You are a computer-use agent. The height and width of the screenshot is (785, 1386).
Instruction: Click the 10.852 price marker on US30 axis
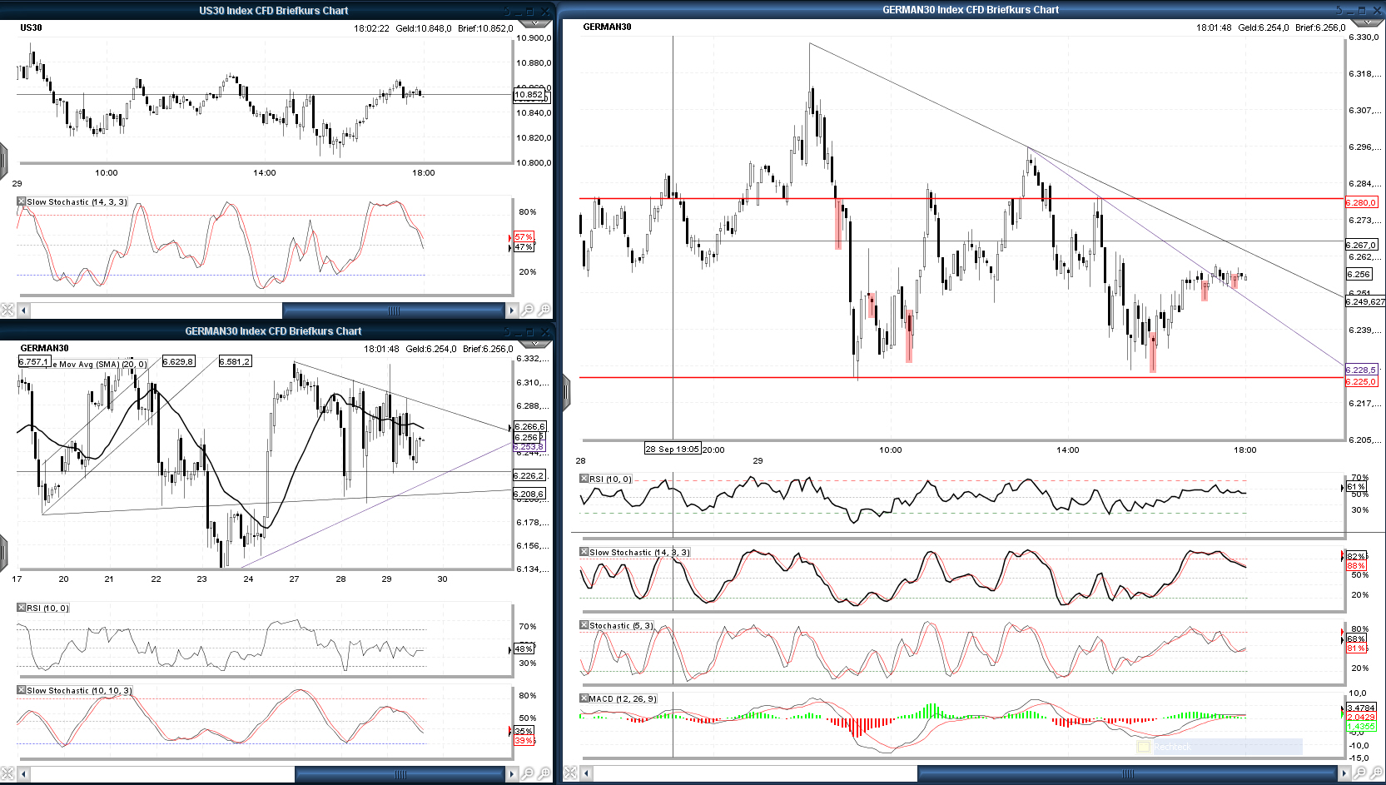[529, 94]
